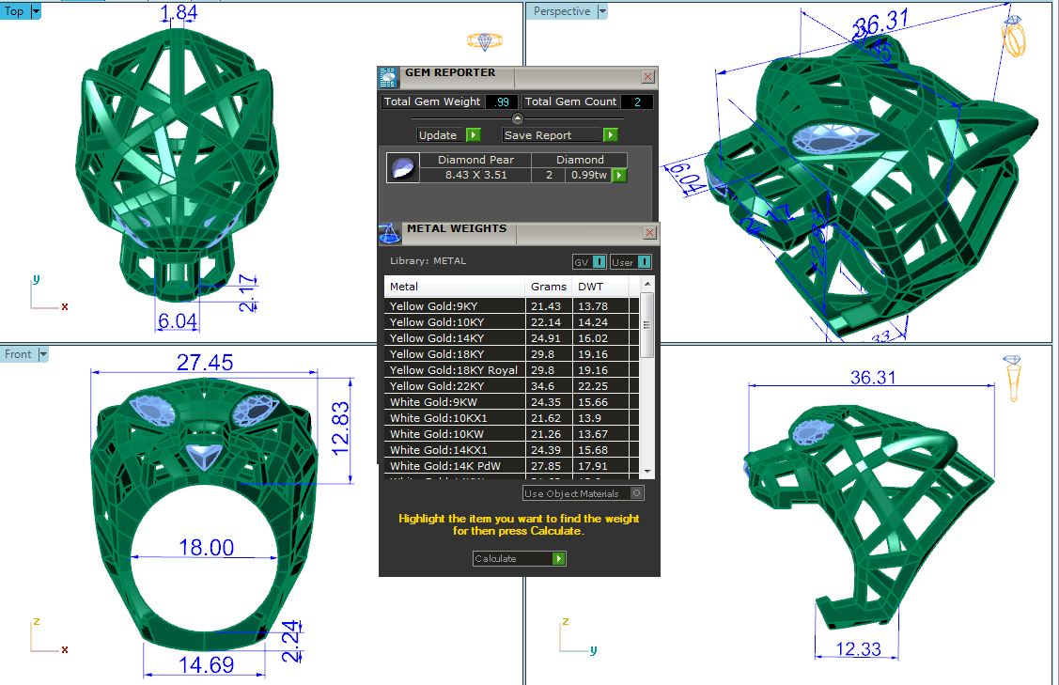
Task: Click the Grams column header
Action: tap(548, 287)
